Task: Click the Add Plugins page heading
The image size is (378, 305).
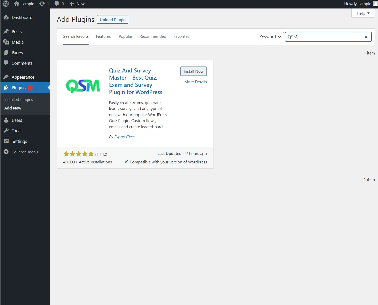Action: 75,20
